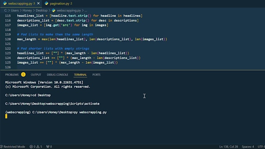265x149 pixels.
Task: Change indentation via Spaces: 4
Action: [248, 147]
